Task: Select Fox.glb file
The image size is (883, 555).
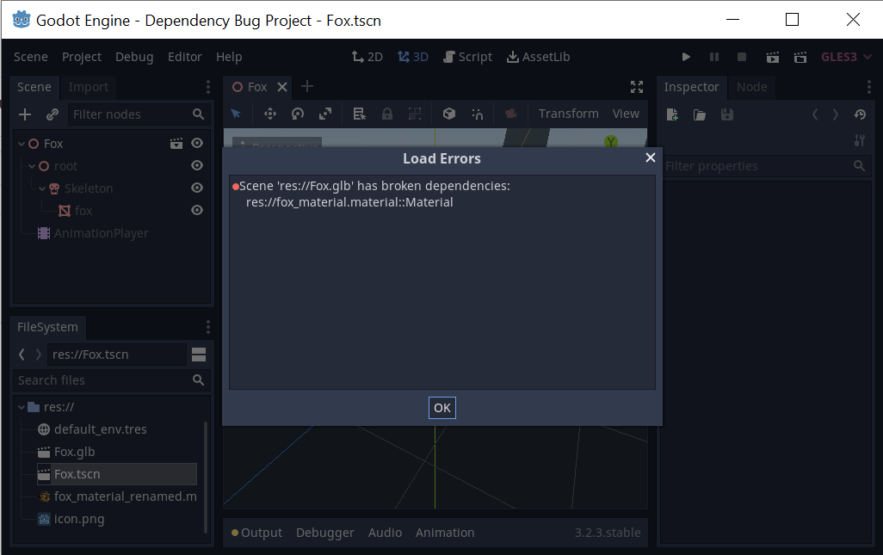Action: pos(74,452)
